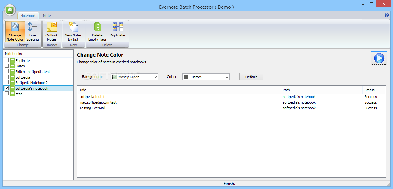This screenshot has height=189, width=393.
Task: Click the 'Skitch - softpedia test' notebook icon
Action: pyautogui.click(x=12, y=71)
